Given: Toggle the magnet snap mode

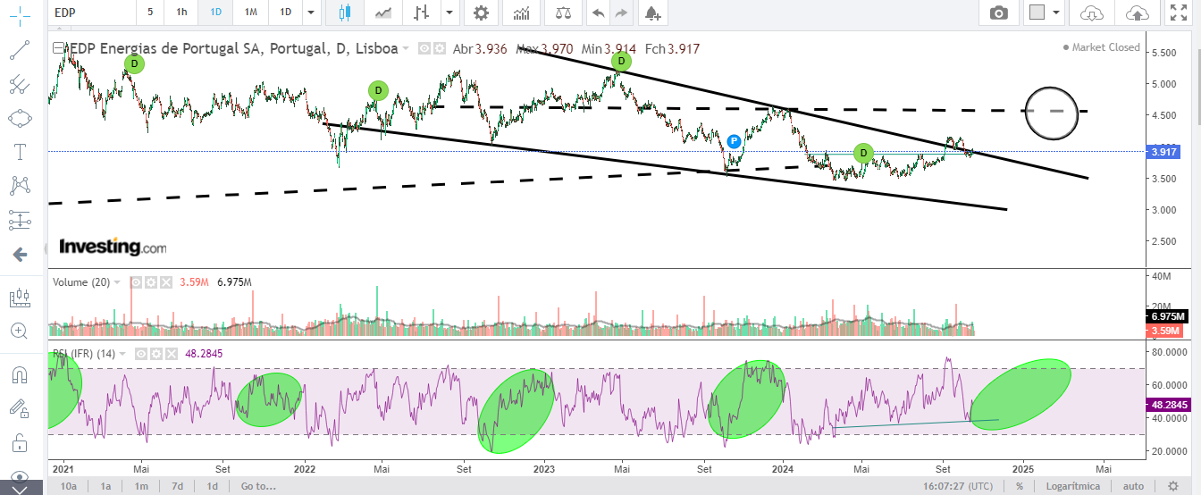Looking at the screenshot, I should coord(19,374).
